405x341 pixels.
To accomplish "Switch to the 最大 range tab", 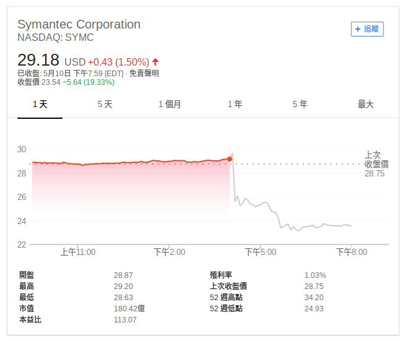I will [x=366, y=104].
